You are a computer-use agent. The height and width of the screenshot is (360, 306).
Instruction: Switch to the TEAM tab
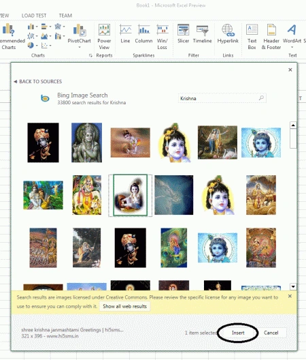click(65, 16)
